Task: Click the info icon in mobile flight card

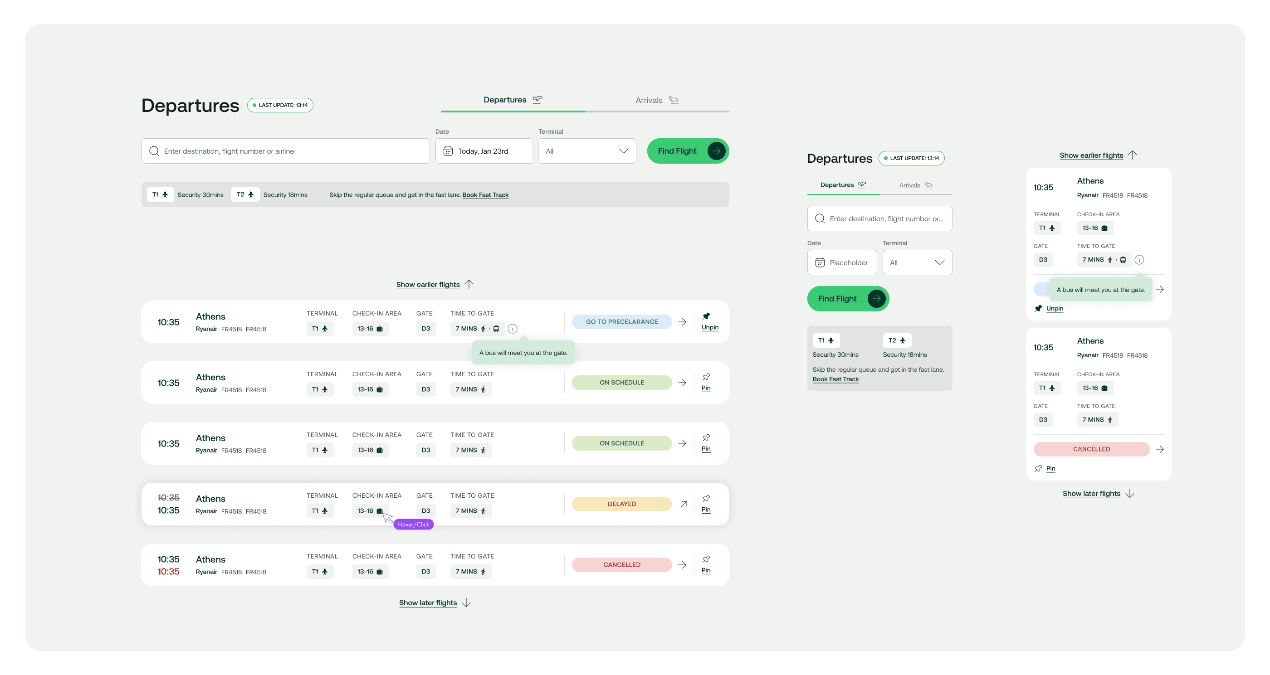Action: coord(1139,260)
